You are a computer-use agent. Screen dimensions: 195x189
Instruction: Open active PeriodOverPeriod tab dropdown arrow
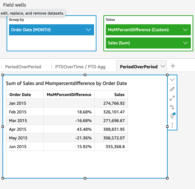162,66
